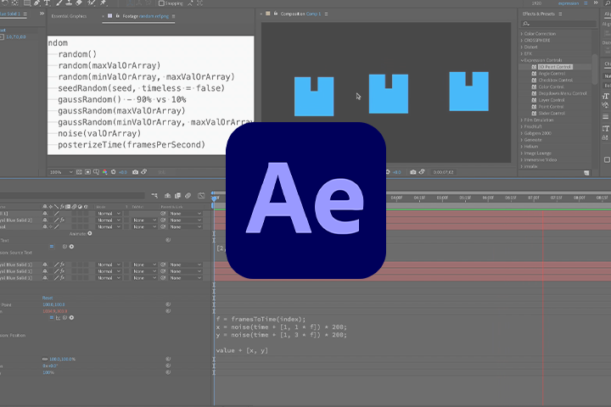This screenshot has width=611, height=407.
Task: Toggle constrain proportions link for Scale
Action: [x=45, y=360]
